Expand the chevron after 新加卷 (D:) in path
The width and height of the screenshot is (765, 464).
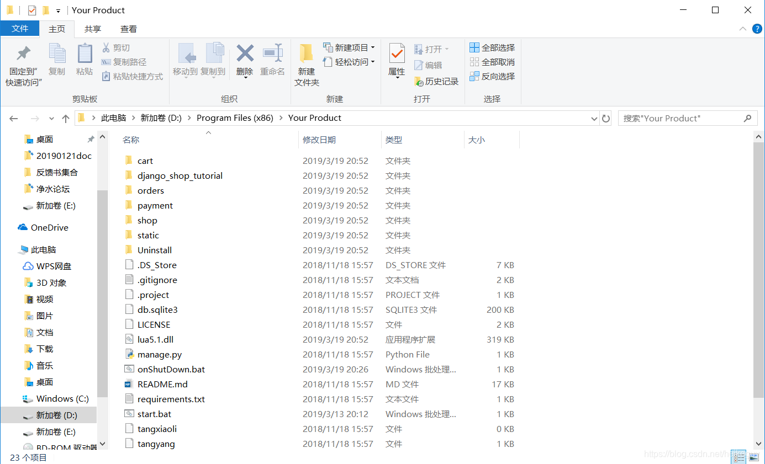tap(189, 118)
